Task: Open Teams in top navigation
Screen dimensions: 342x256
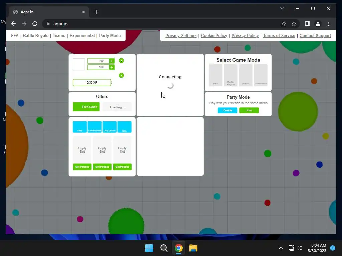Action: click(59, 35)
